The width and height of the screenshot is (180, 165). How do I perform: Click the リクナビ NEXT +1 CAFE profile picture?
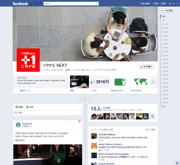pyautogui.click(x=28, y=60)
